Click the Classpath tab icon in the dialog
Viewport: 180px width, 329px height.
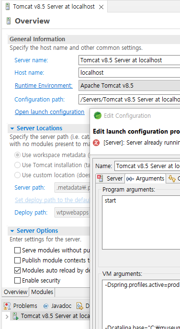[x=172, y=179]
